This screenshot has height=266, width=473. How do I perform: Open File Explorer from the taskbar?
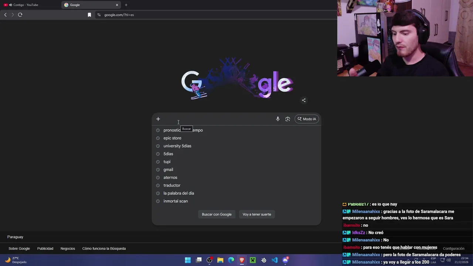point(220,260)
